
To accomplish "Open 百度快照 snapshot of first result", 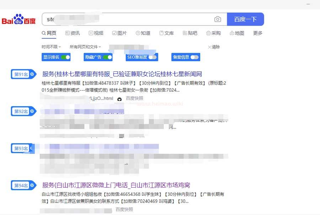I will coord(134,98).
